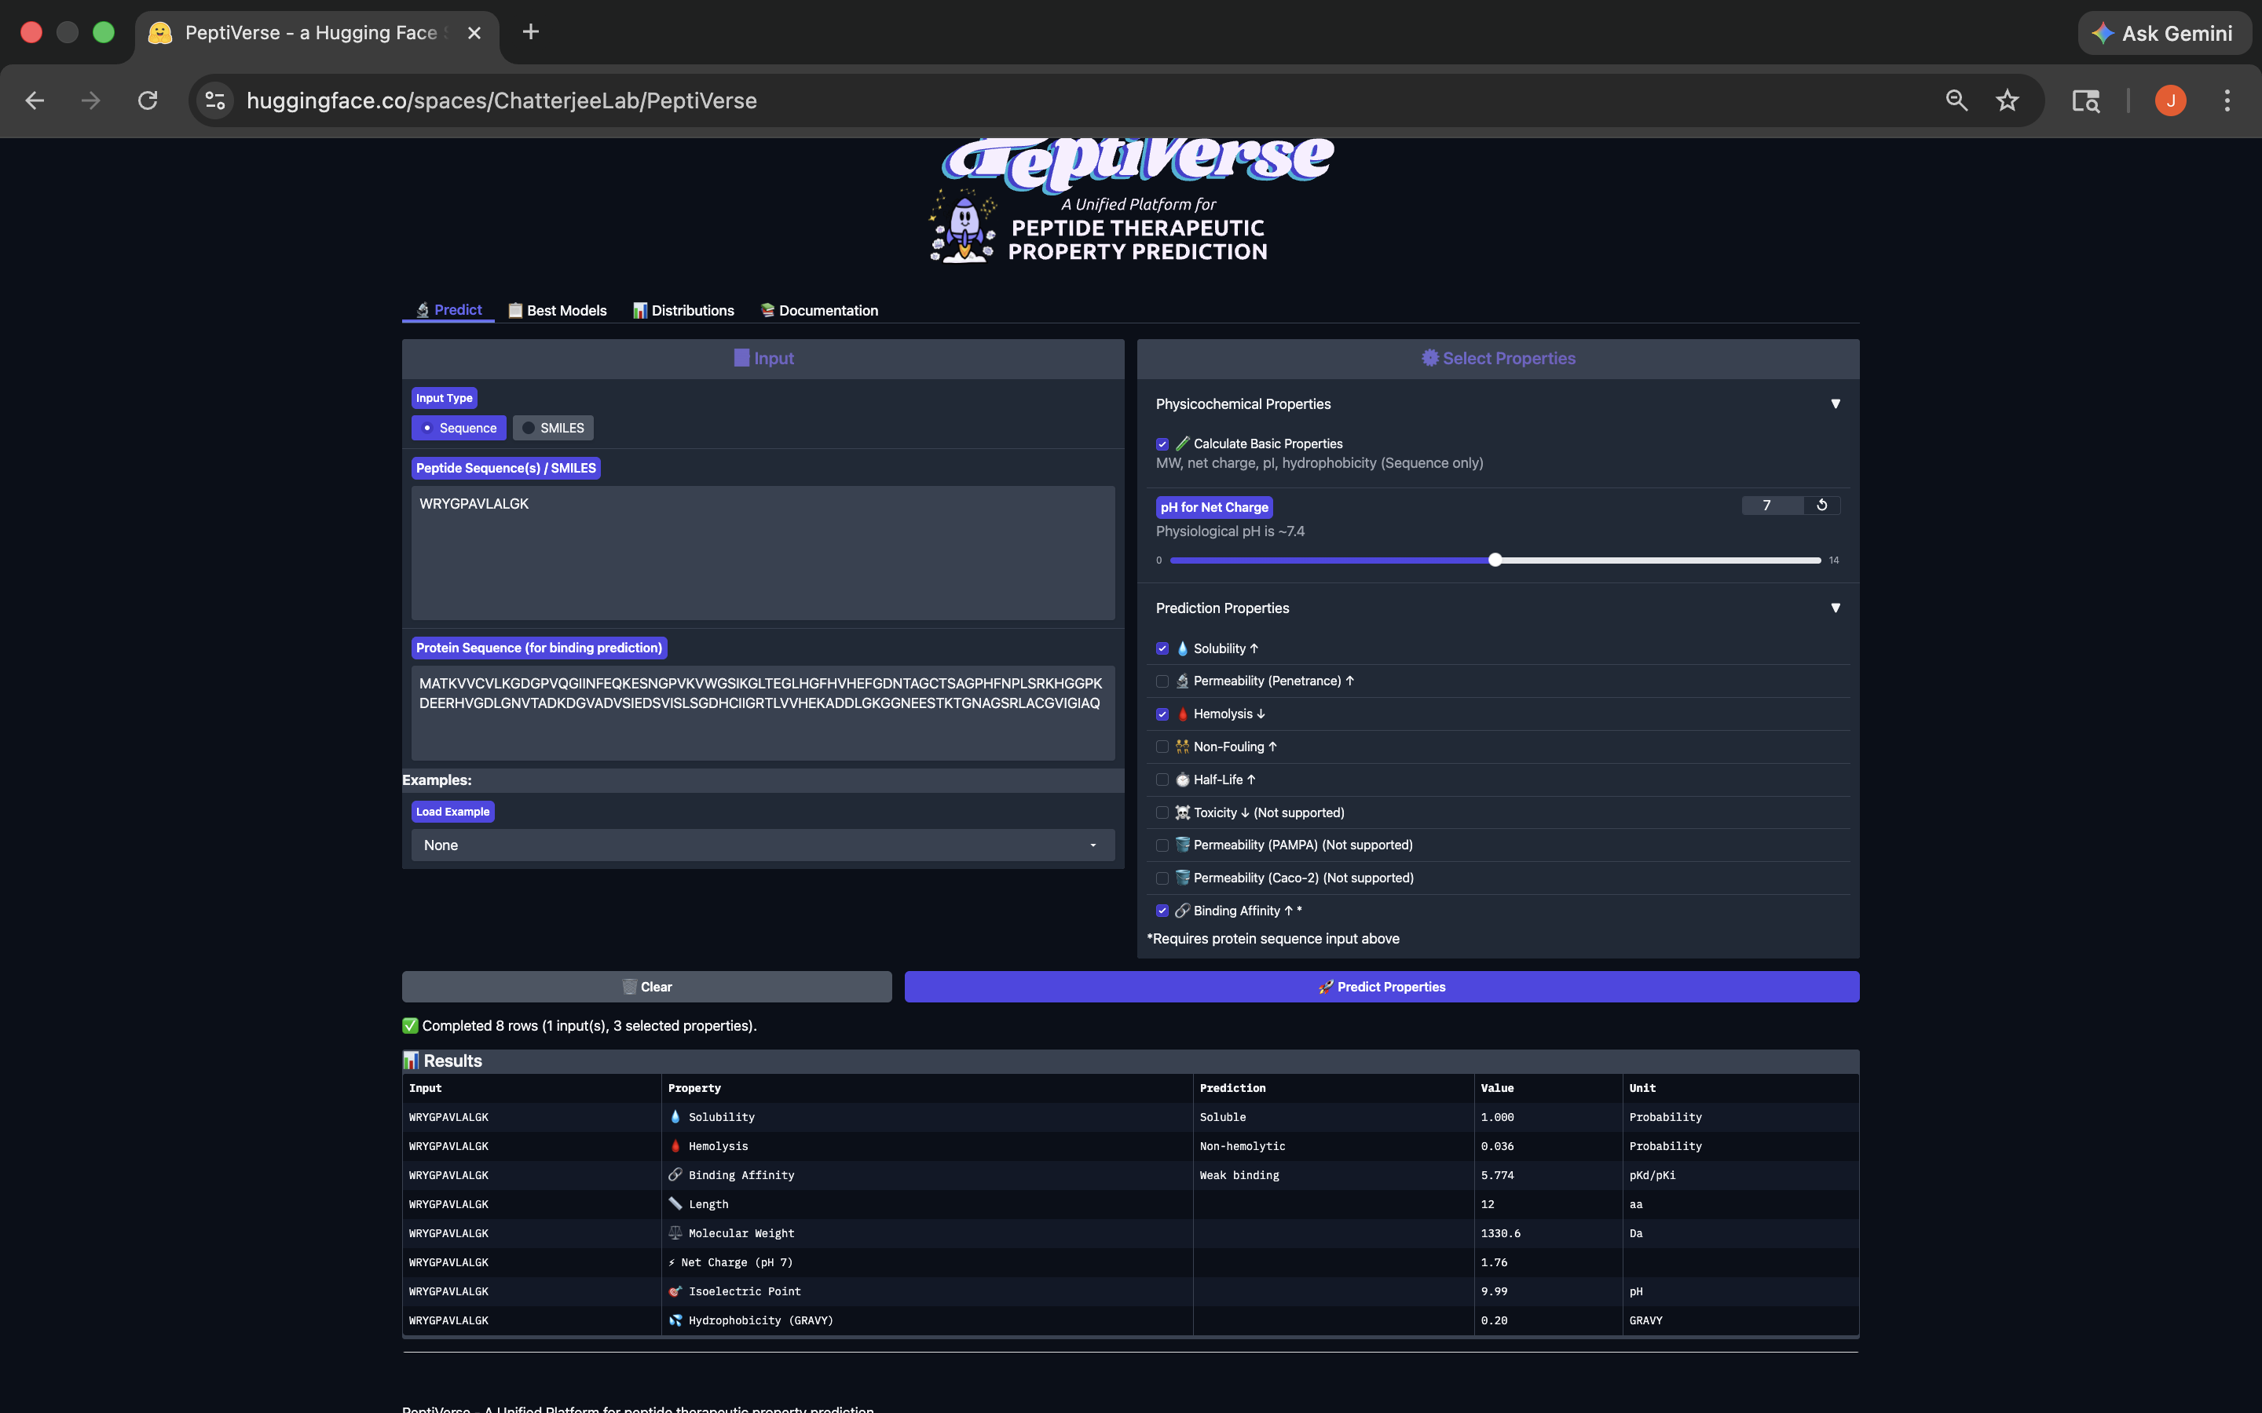Image resolution: width=2262 pixels, height=1413 pixels.
Task: Click the pH number input showing 7
Action: coord(1772,506)
